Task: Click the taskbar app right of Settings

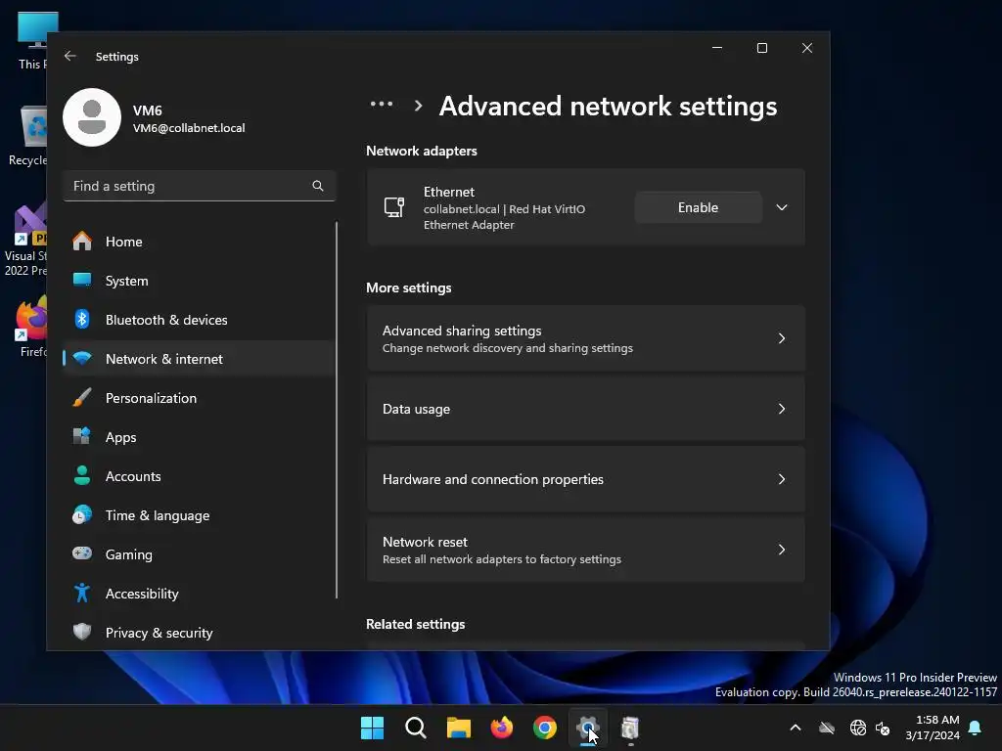Action: coord(631,728)
